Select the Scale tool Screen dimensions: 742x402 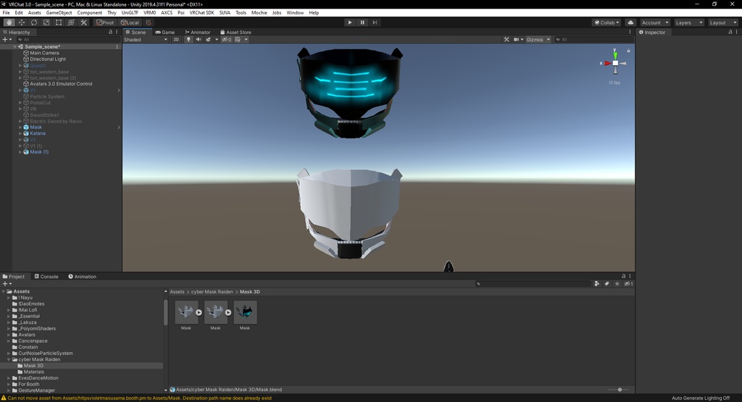coord(46,22)
